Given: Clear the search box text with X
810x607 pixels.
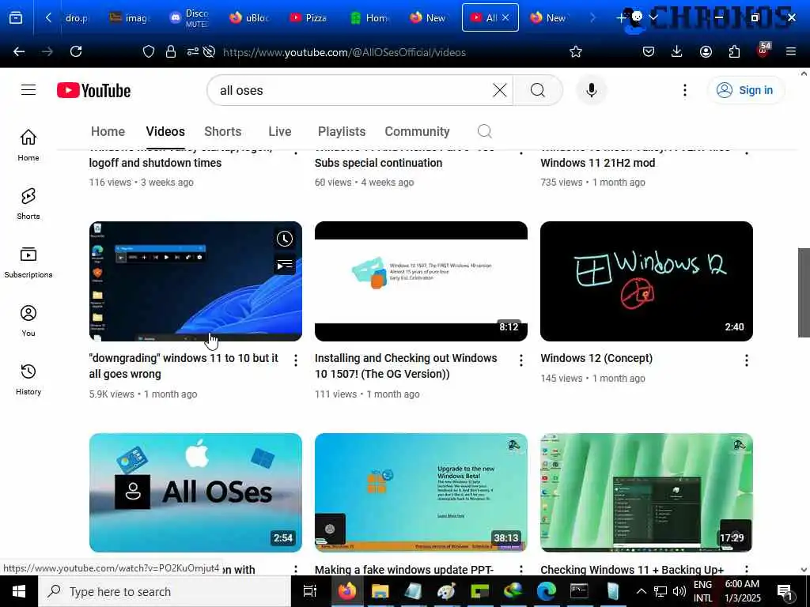Looking at the screenshot, I should pos(500,90).
